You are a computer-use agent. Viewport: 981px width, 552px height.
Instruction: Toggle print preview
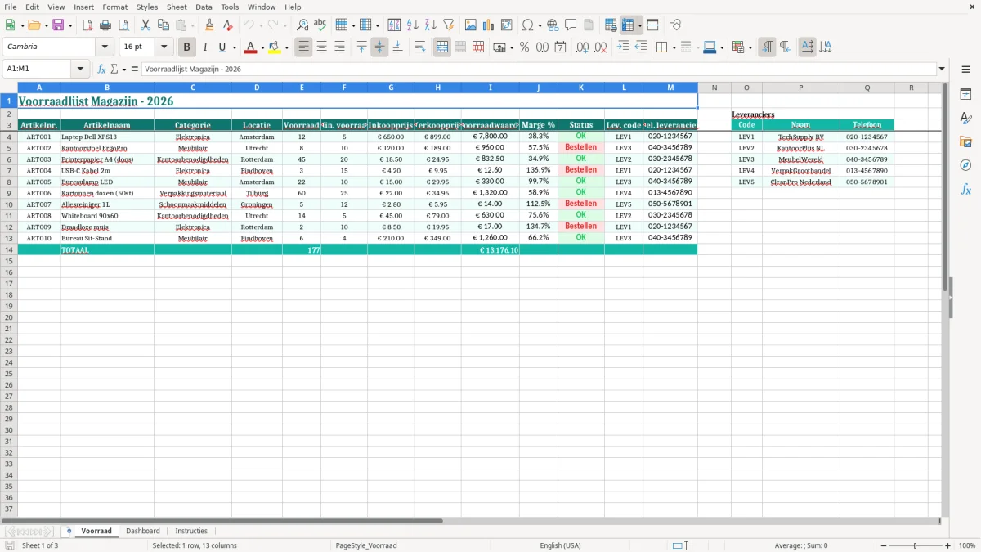point(123,25)
